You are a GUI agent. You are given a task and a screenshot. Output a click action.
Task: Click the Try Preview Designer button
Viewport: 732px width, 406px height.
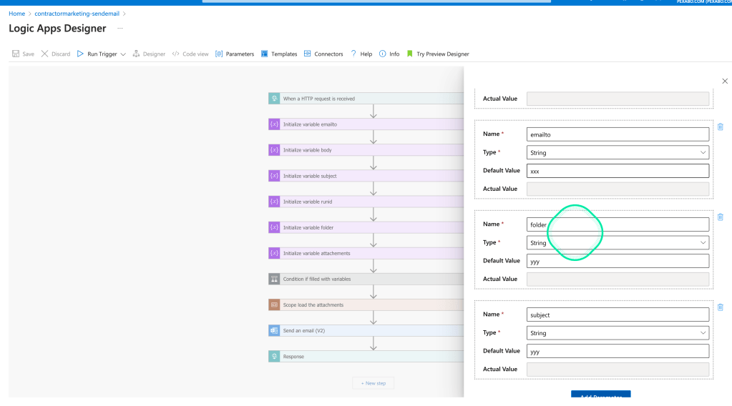click(x=438, y=54)
